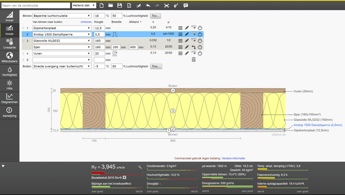
Task: Open the Diagrammen sidebar tab
Action: click(9, 99)
